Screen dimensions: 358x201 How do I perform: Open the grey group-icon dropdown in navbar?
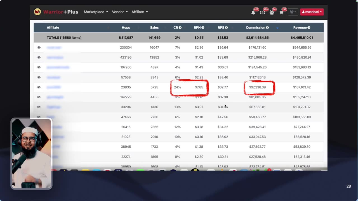pos(293,12)
